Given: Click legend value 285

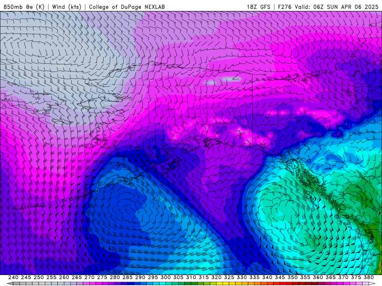Looking at the screenshot, I should pyautogui.click(x=127, y=277).
